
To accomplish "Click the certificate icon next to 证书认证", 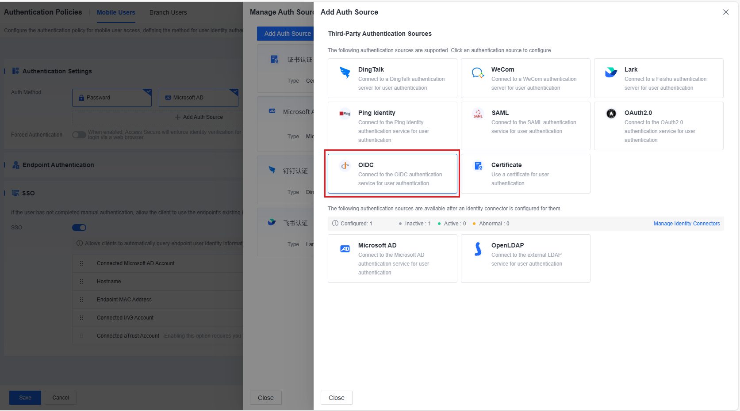I will pos(275,59).
